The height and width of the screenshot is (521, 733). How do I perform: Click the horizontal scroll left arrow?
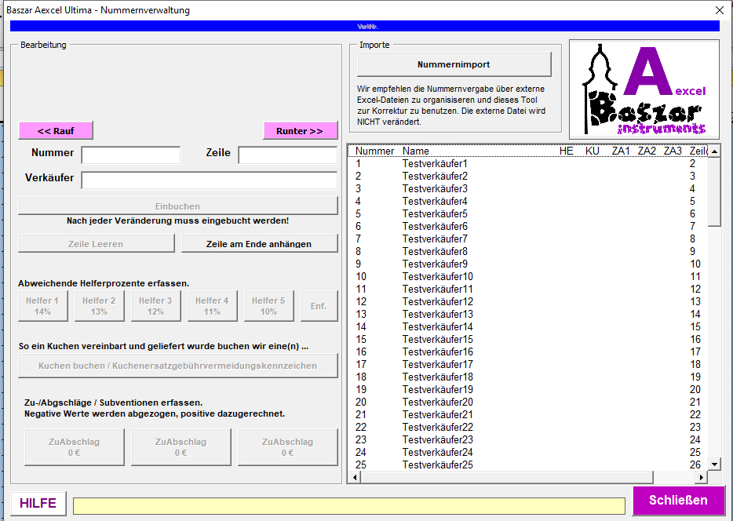click(x=355, y=477)
